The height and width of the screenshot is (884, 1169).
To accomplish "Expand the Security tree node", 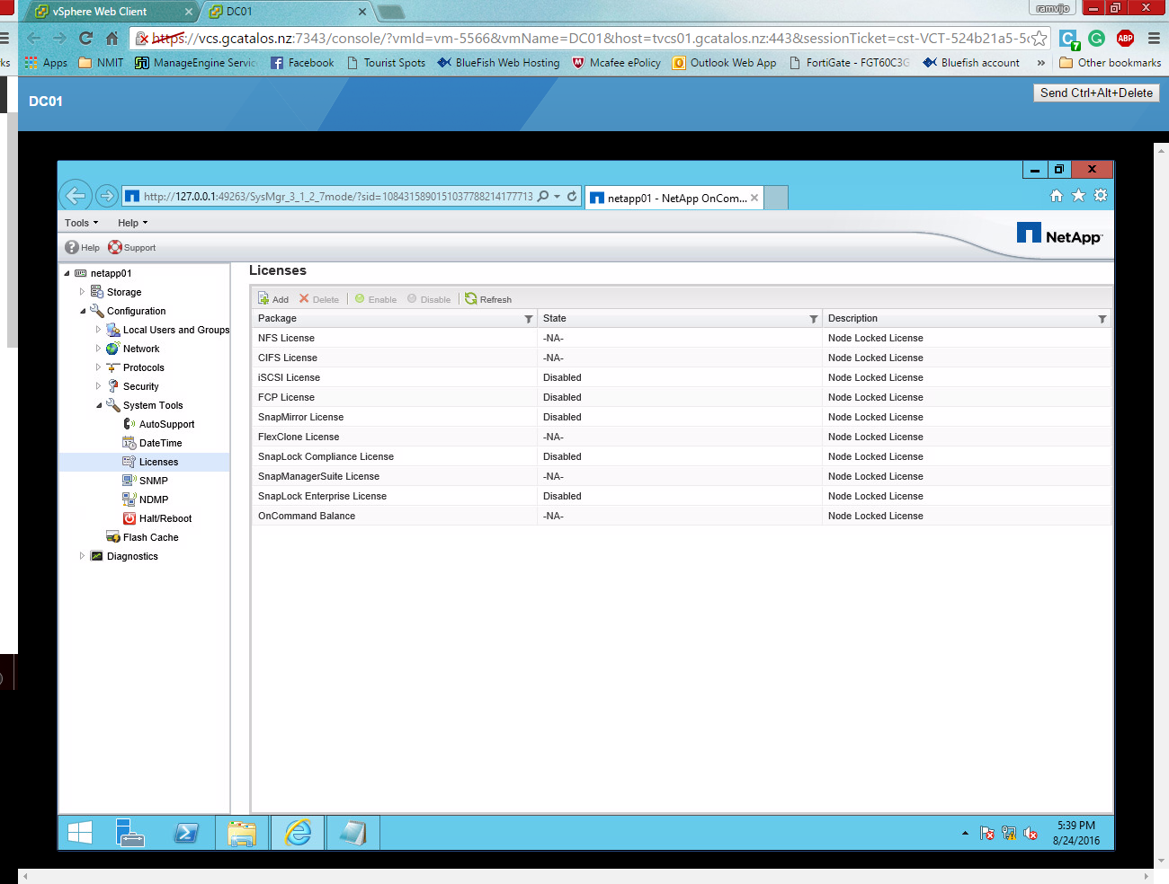I will click(x=98, y=386).
